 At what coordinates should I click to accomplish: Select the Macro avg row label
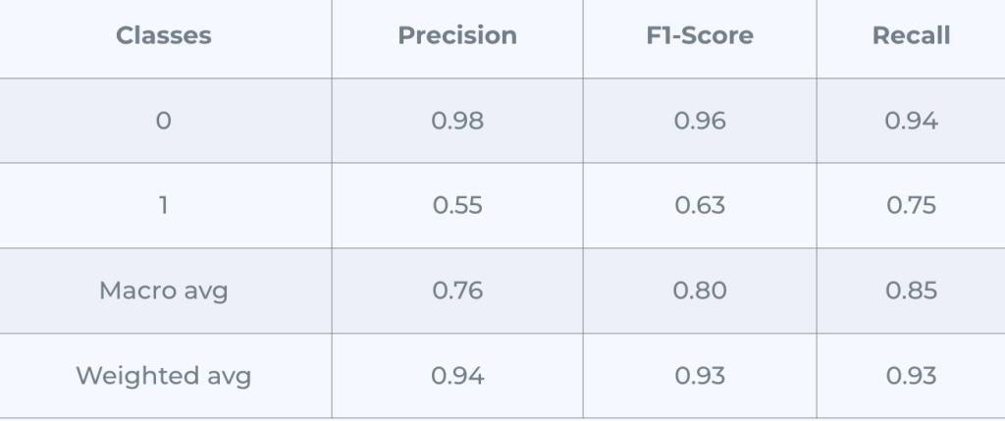click(164, 291)
